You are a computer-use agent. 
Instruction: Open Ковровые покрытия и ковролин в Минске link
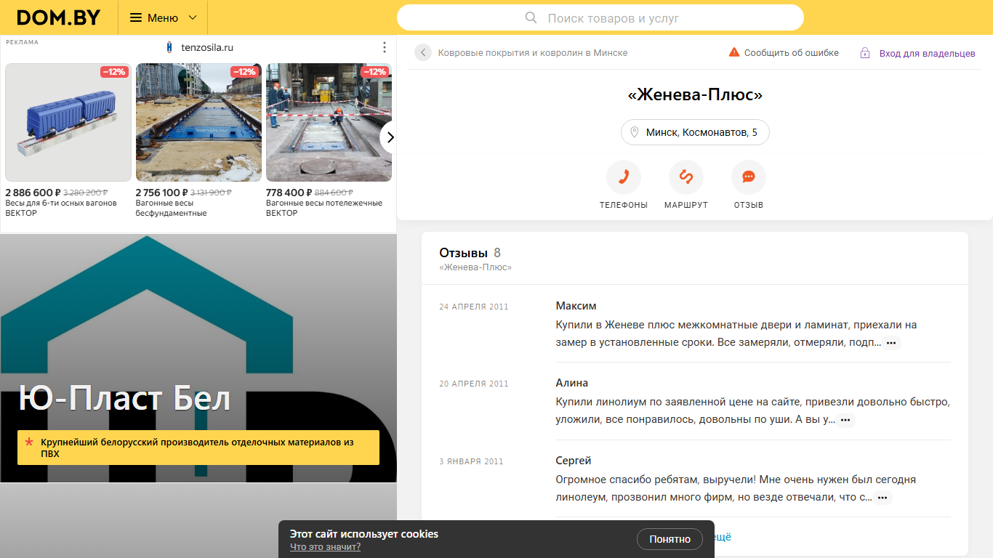[533, 52]
